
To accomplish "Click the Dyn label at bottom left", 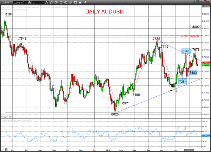I will coord(3,150).
